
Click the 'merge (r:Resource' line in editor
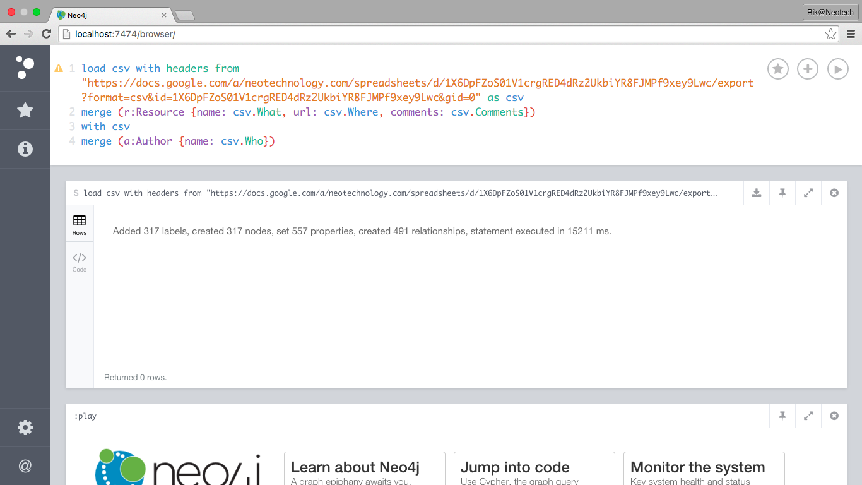point(309,112)
